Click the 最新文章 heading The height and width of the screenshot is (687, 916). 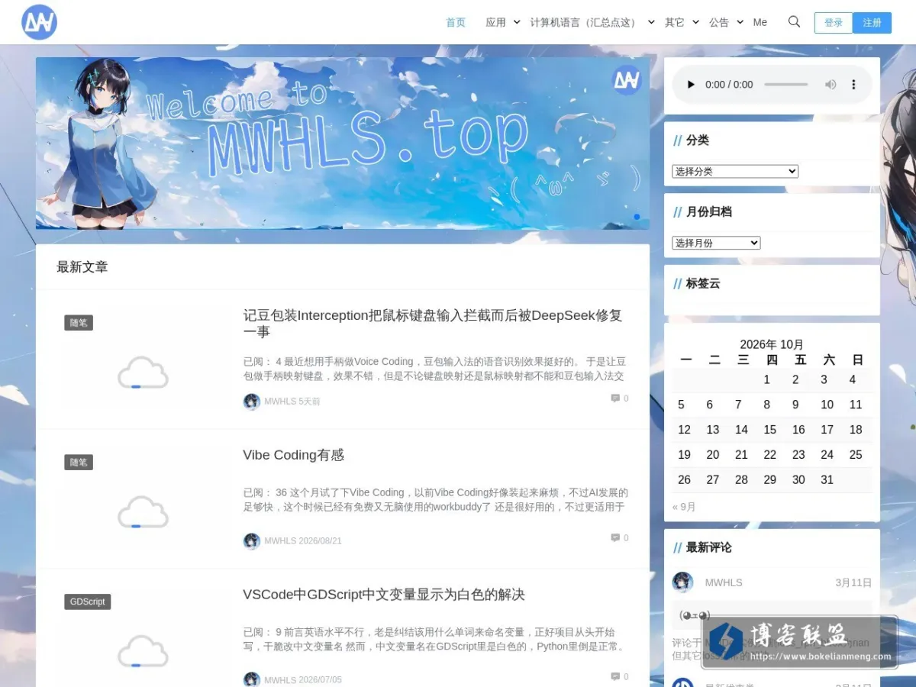coord(82,267)
